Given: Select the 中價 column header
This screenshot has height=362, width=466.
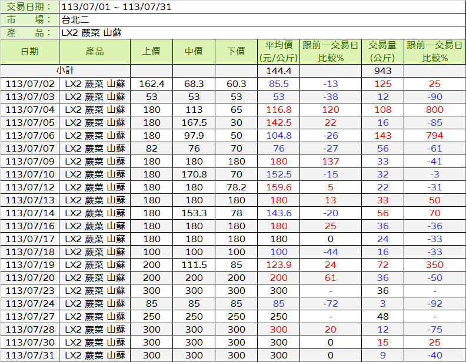Looking at the screenshot, I should 194,52.
